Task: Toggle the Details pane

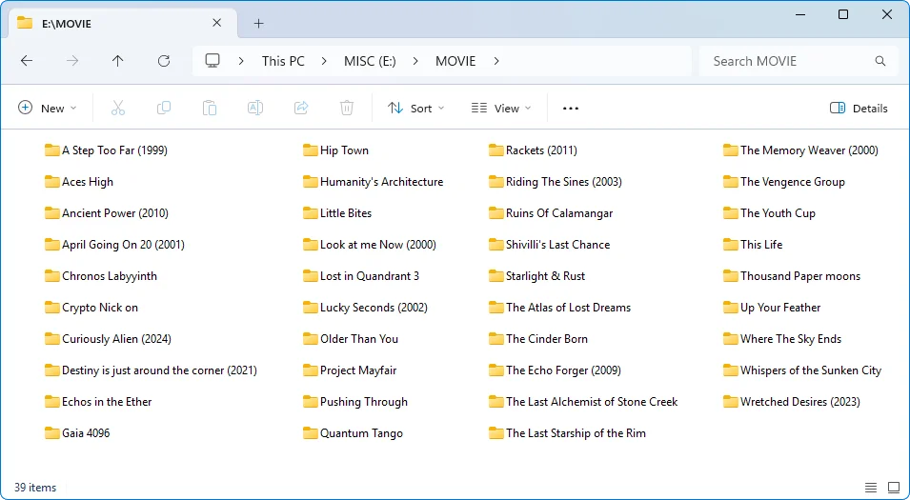Action: click(859, 108)
